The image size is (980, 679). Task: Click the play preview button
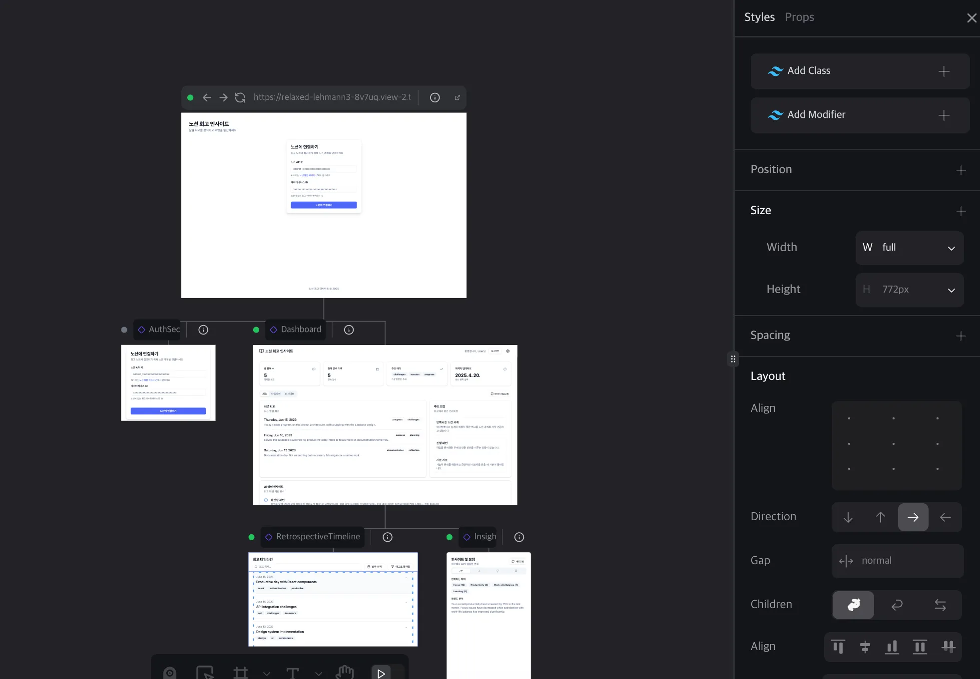381,674
